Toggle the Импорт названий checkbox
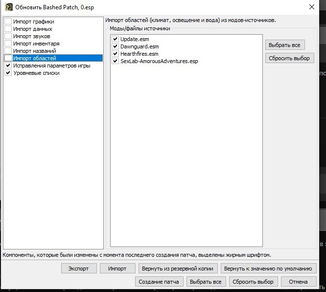 click(8, 51)
